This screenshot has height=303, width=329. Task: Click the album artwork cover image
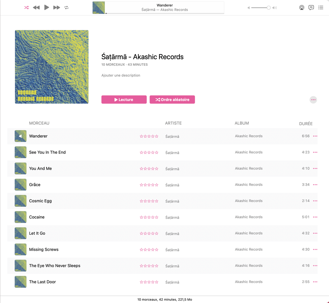(52, 67)
